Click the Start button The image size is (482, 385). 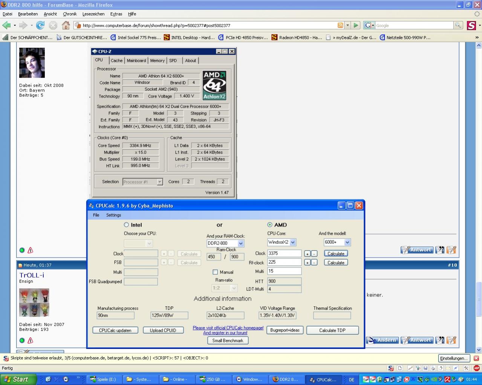point(18,379)
